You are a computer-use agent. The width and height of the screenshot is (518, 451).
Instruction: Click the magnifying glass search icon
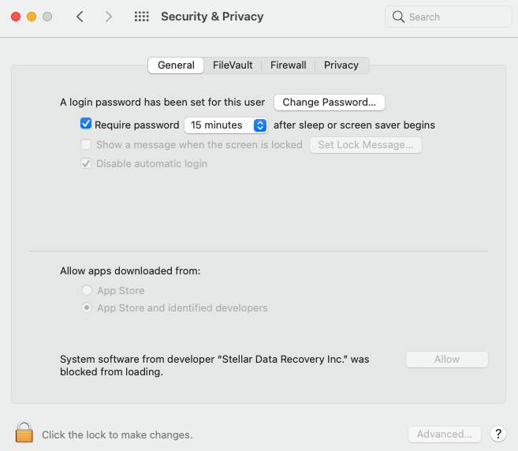399,17
